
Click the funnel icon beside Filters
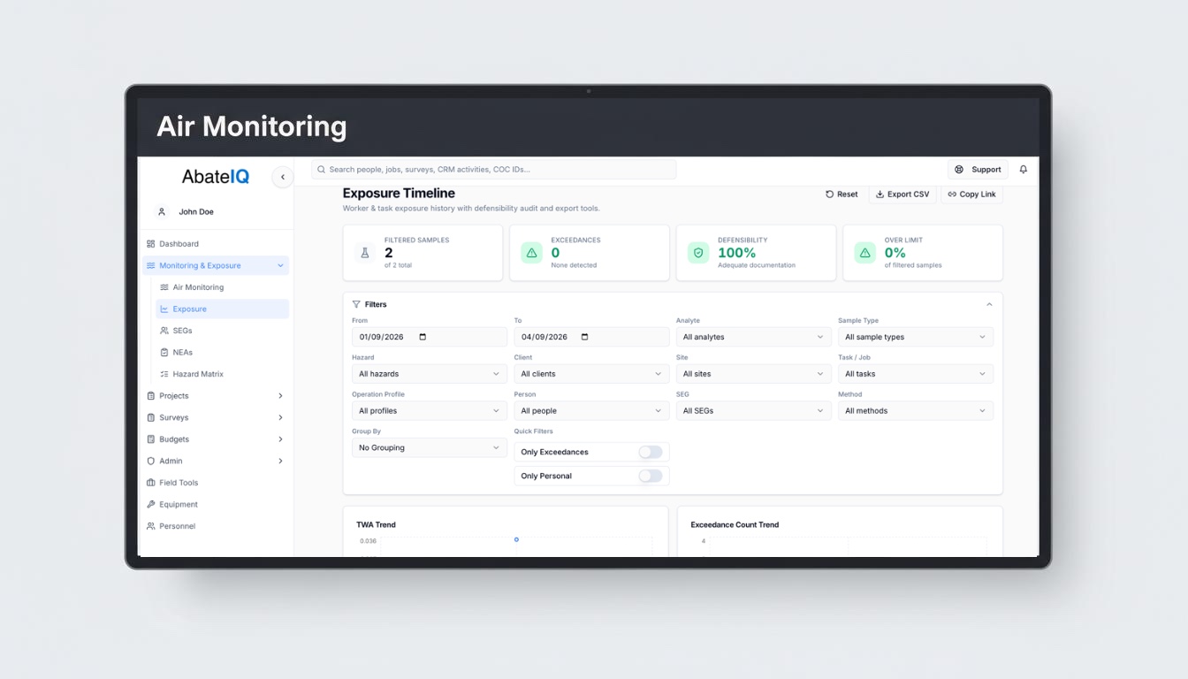coord(356,304)
